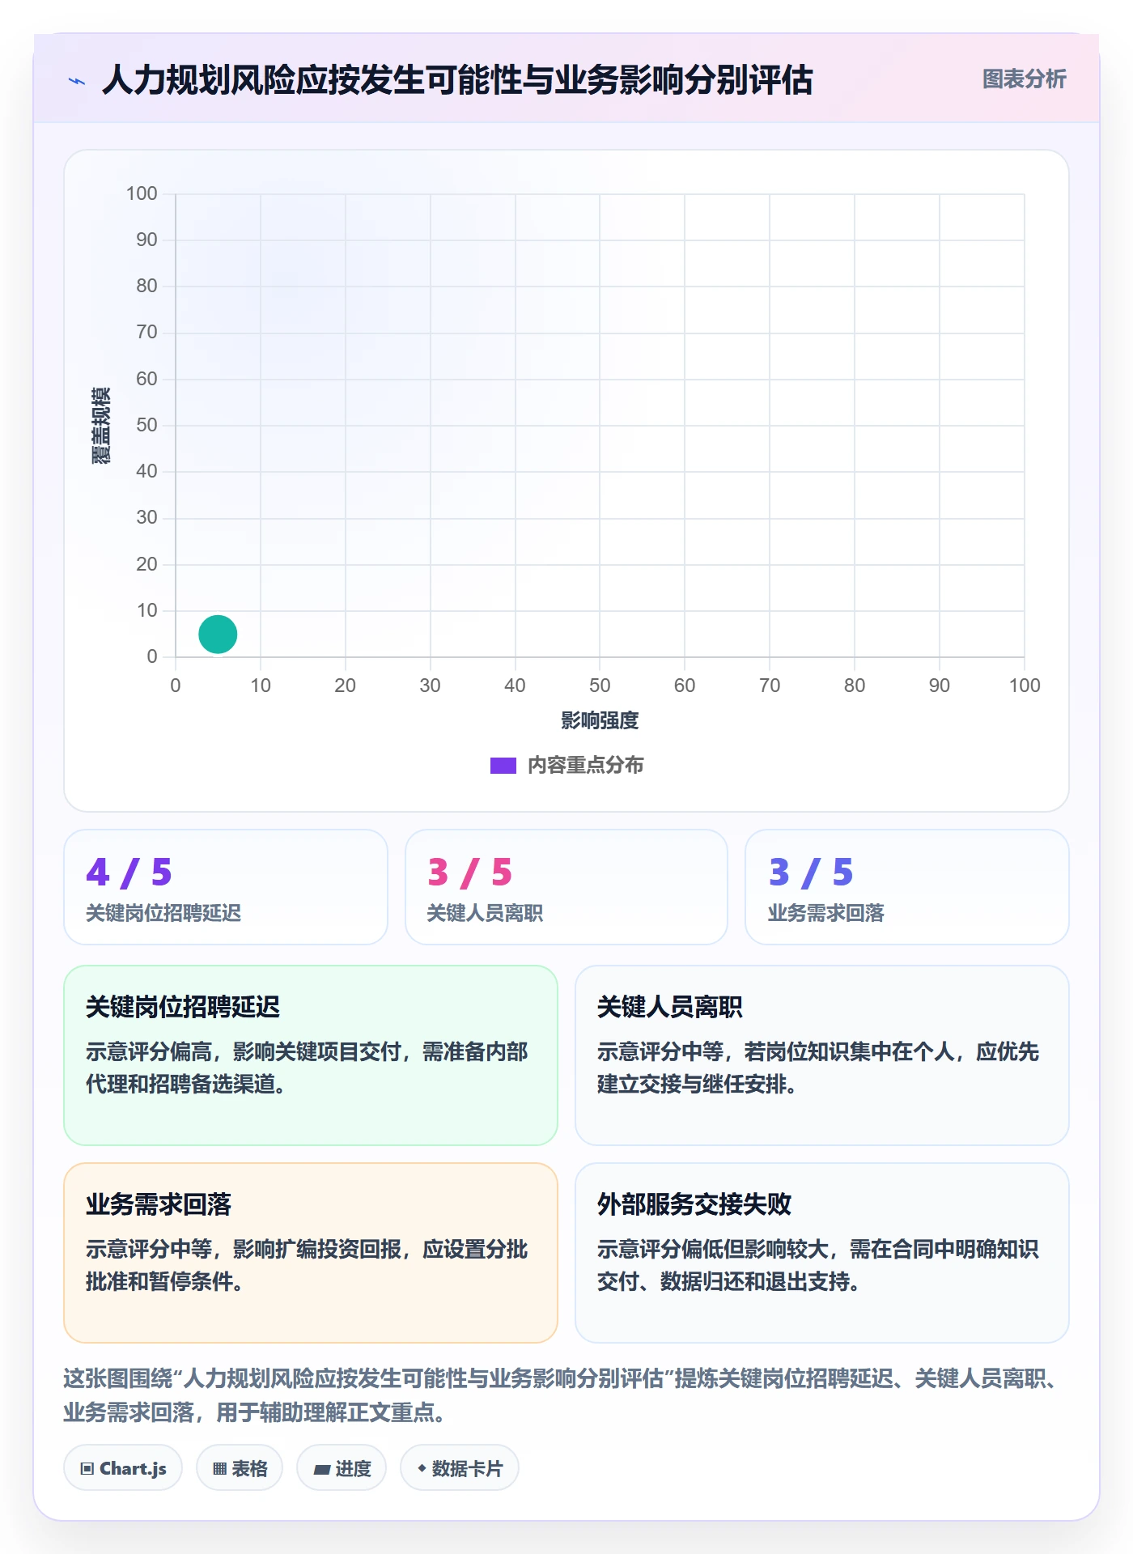Click the purple legend color swatch

[x=503, y=766]
